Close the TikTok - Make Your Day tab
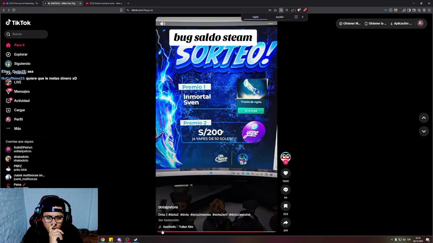The width and height of the screenshot is (433, 243). coord(80,3)
